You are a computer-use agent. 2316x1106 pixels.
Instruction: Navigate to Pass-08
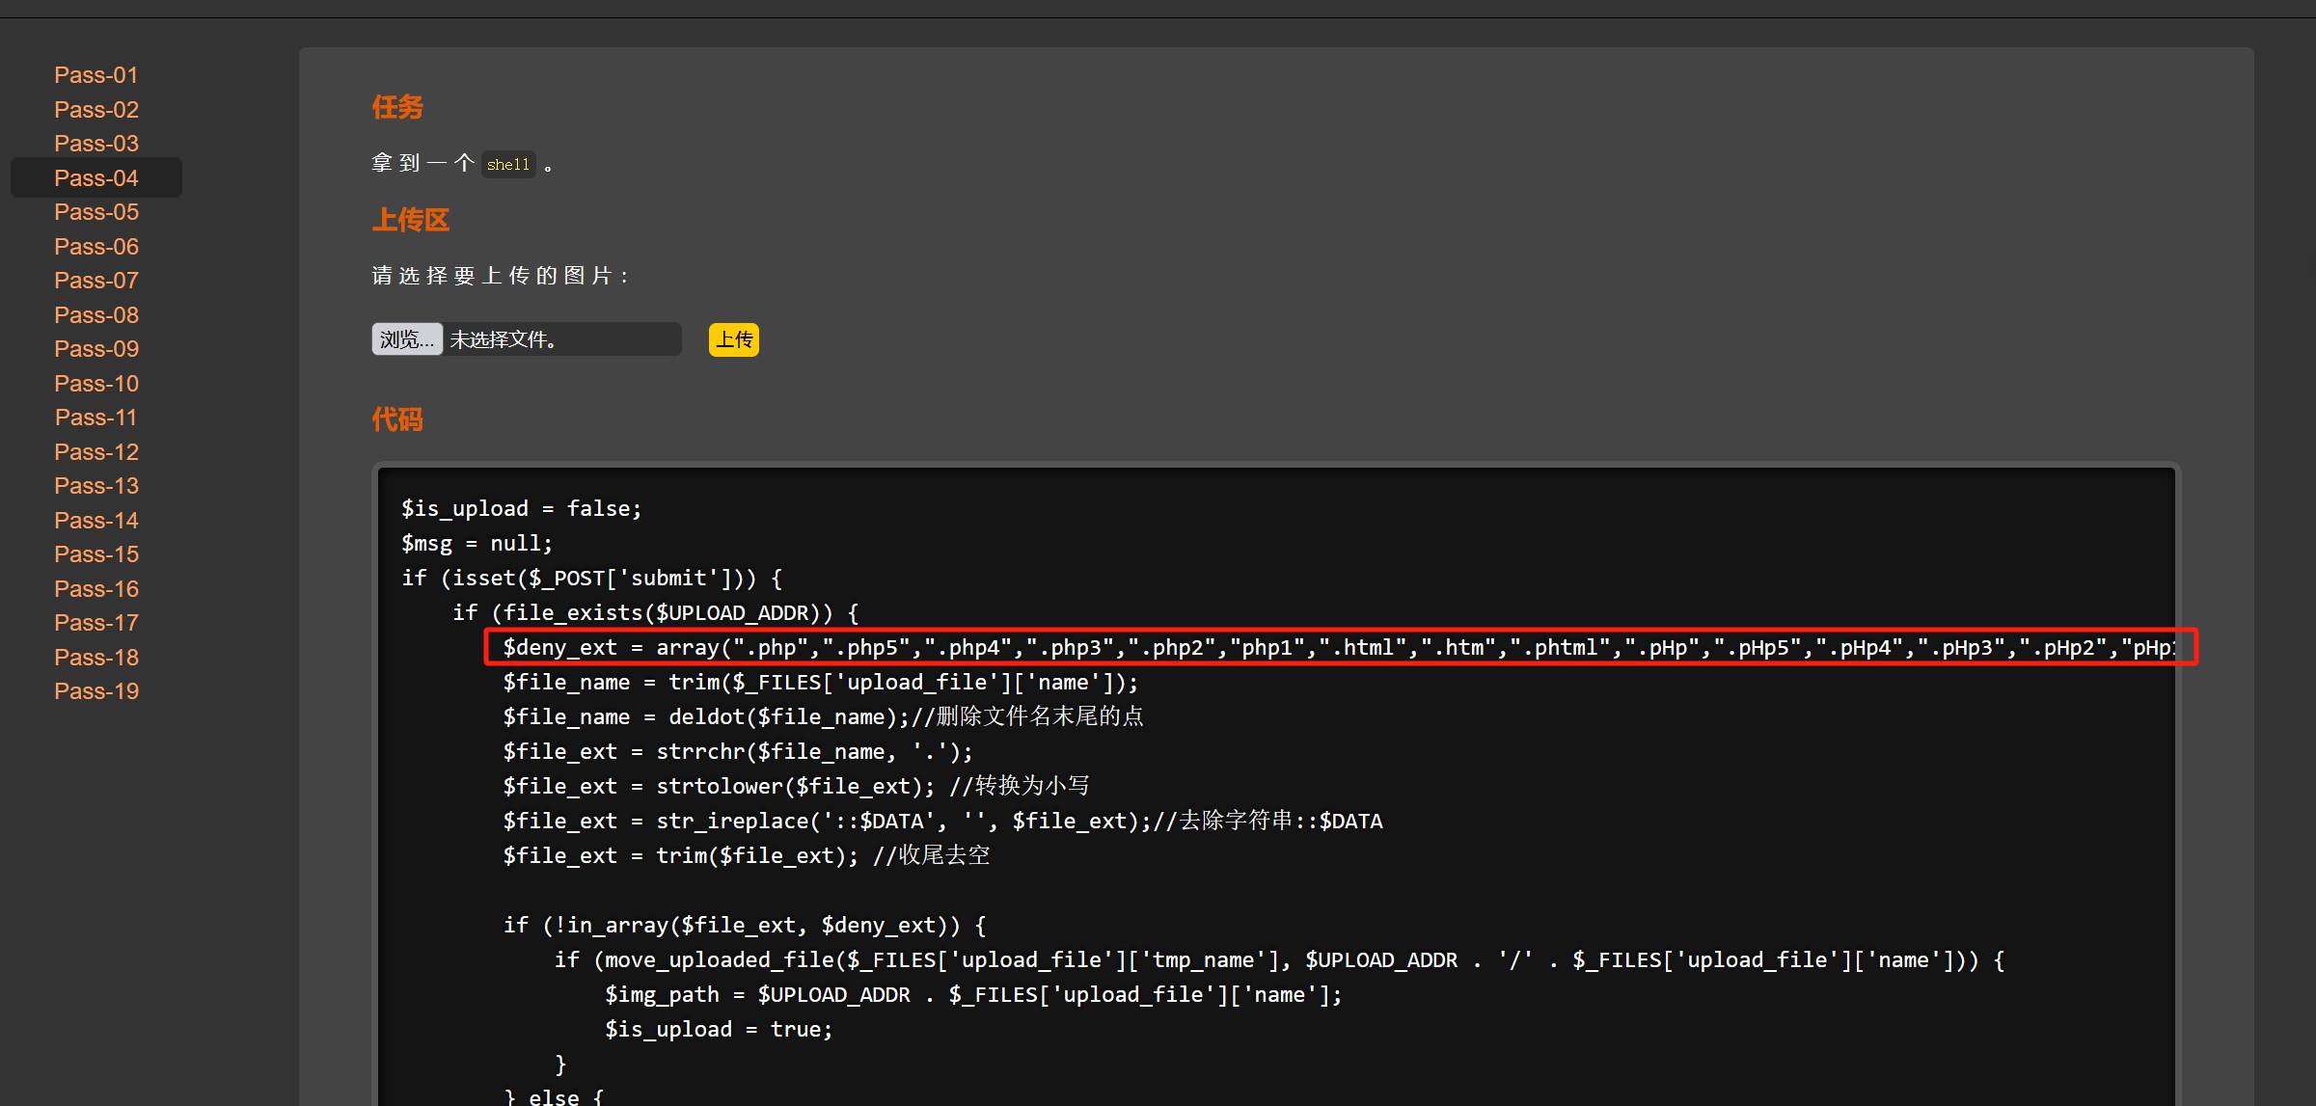coord(96,315)
